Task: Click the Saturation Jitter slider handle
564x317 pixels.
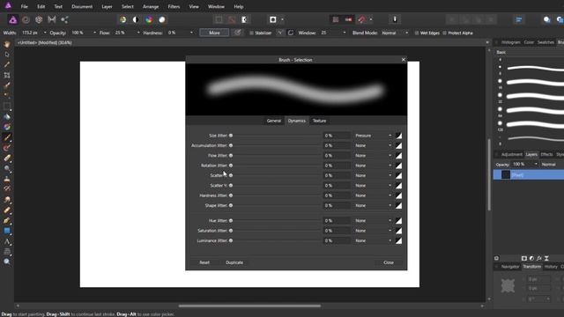Action: [231, 231]
